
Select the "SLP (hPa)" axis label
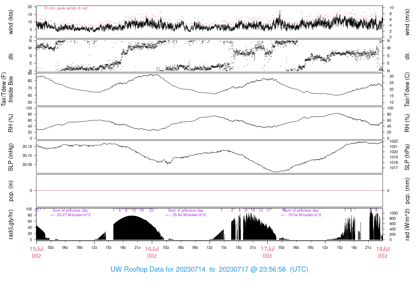[x=407, y=157]
